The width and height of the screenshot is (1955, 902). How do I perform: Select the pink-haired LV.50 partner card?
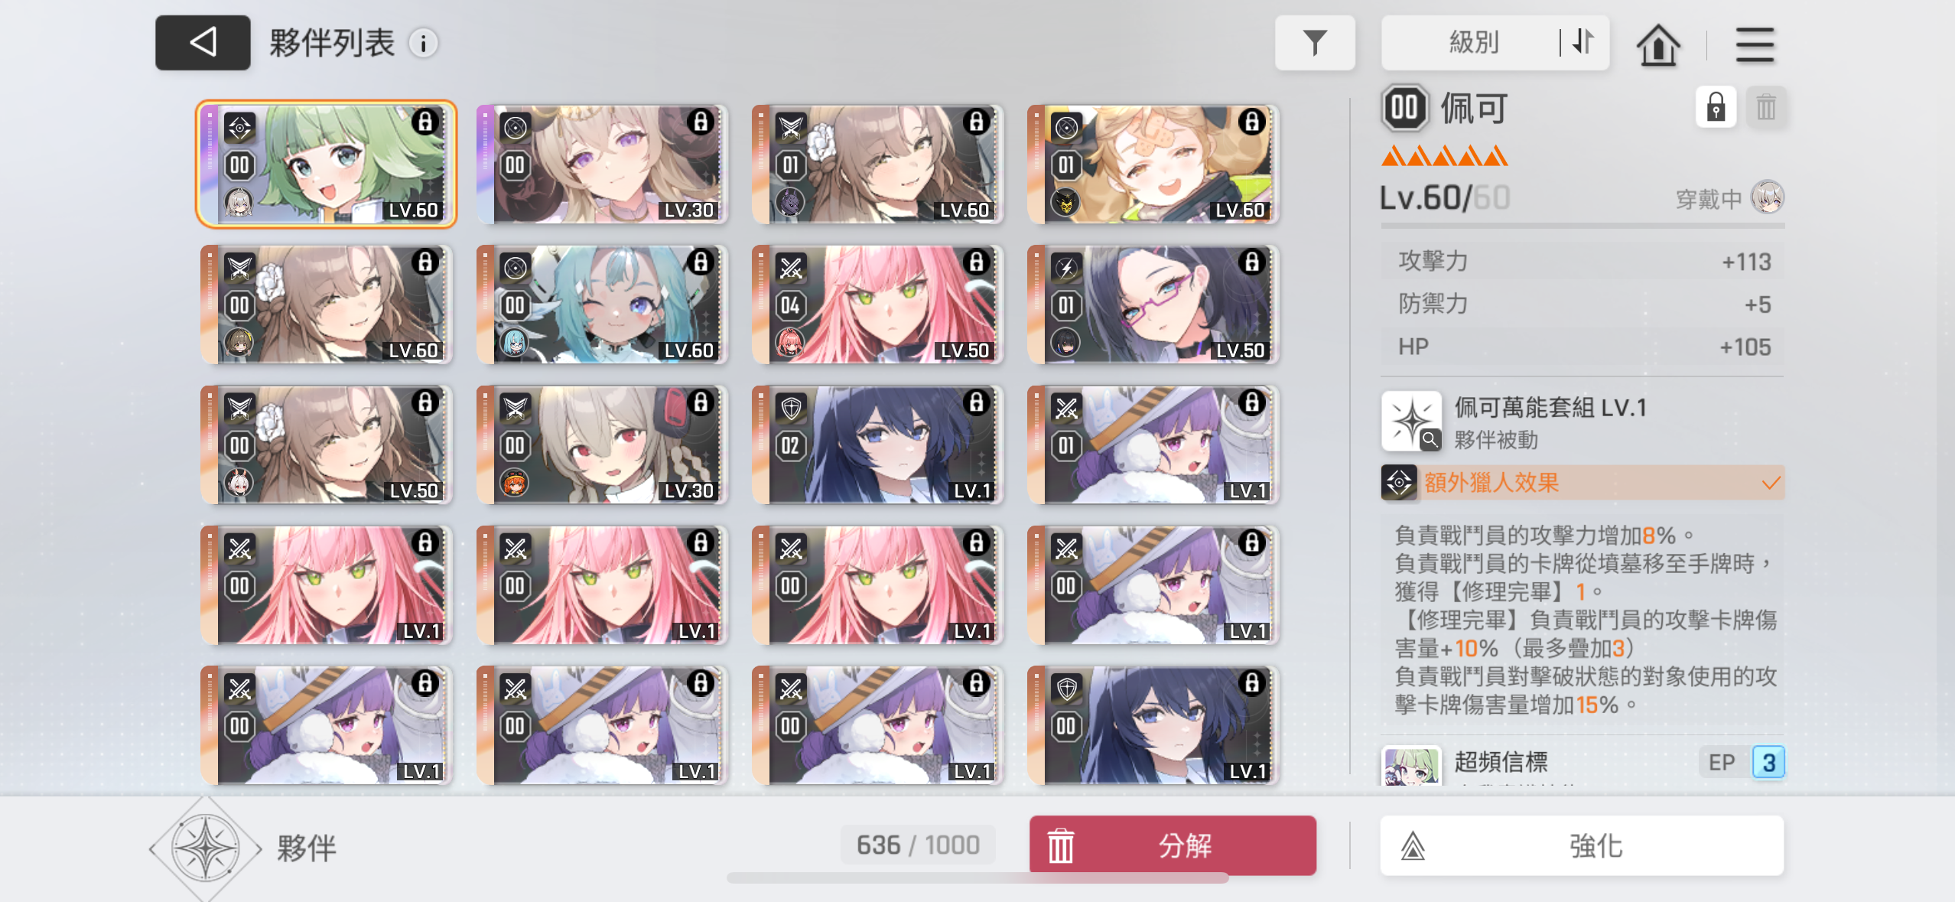click(878, 304)
